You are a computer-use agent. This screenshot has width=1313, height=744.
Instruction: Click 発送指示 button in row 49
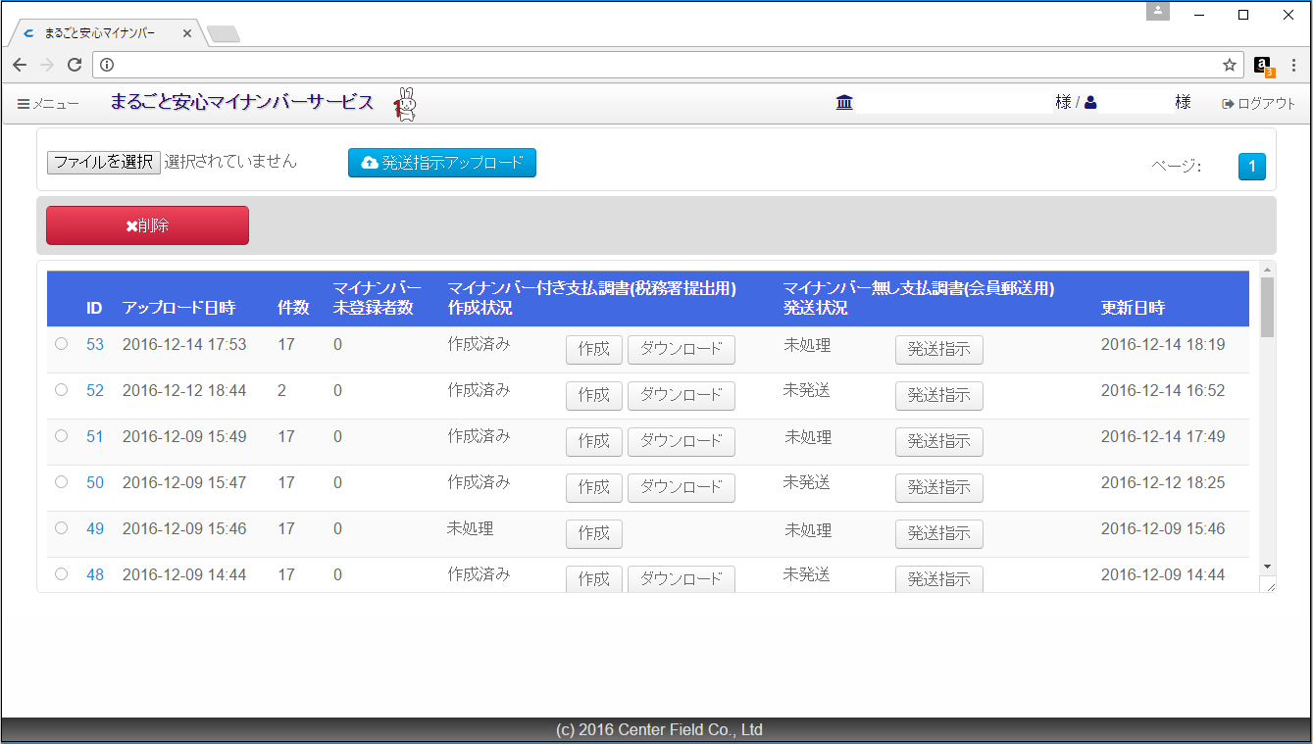[x=939, y=534]
